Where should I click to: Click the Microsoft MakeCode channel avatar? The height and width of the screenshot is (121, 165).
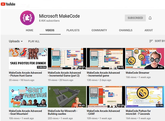click(27, 18)
